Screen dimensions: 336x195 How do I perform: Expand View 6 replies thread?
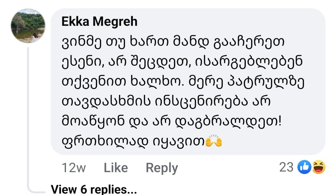[x=94, y=189]
